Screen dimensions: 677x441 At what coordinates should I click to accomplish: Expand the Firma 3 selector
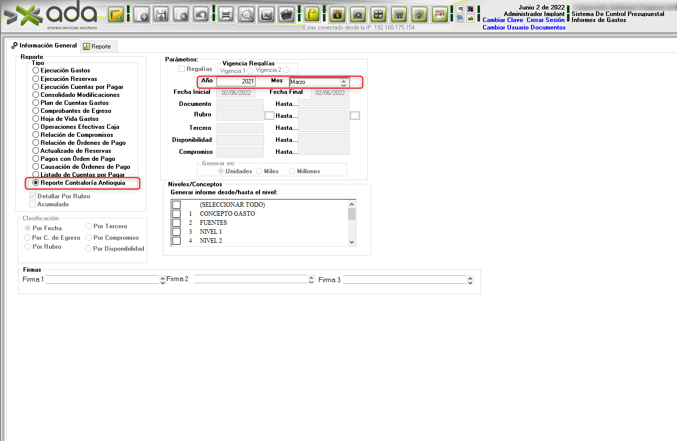pyautogui.click(x=470, y=280)
